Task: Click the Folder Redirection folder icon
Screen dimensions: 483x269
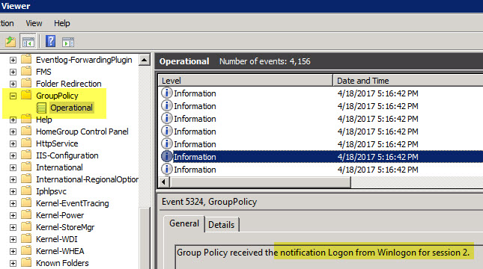Action: click(x=26, y=83)
